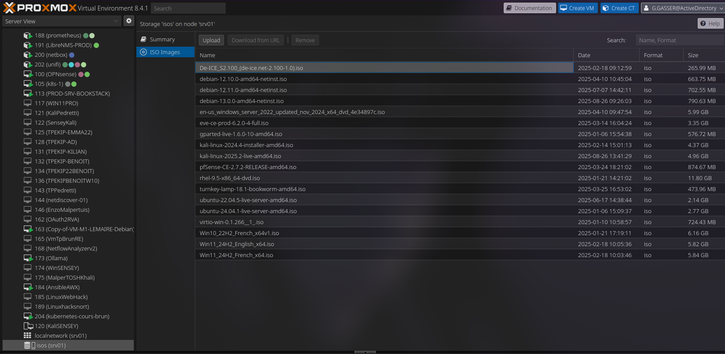Click the localnetwork (srv01) grid icon

28,336
